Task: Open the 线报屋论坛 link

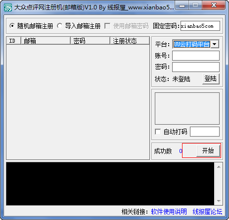Action: [207, 212]
